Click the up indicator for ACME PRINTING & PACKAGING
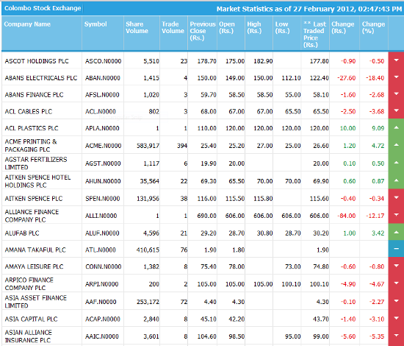Viewport: 404px width, 346px height. [x=396, y=145]
